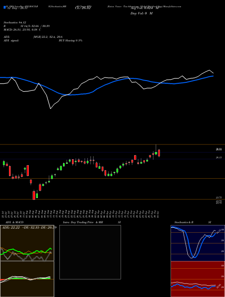Click the last date label '01 Oct'
The width and height of the screenshot is (225, 297).
coord(158,213)
